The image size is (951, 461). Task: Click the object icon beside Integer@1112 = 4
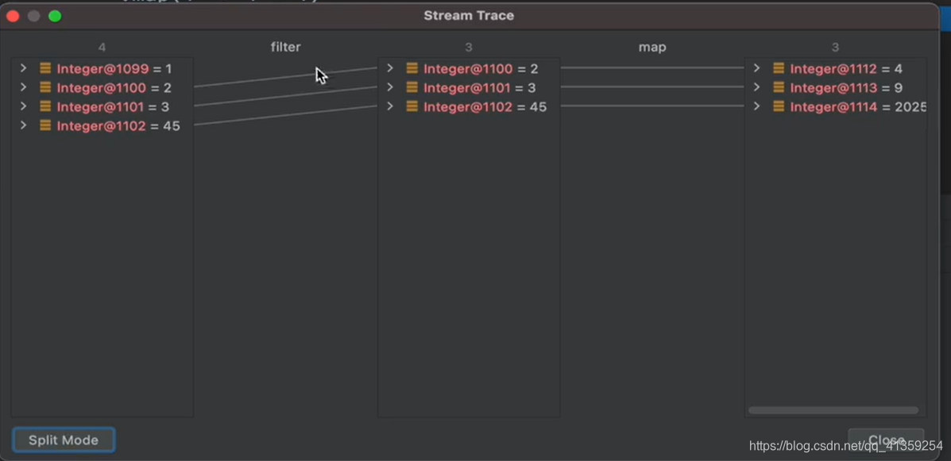779,68
